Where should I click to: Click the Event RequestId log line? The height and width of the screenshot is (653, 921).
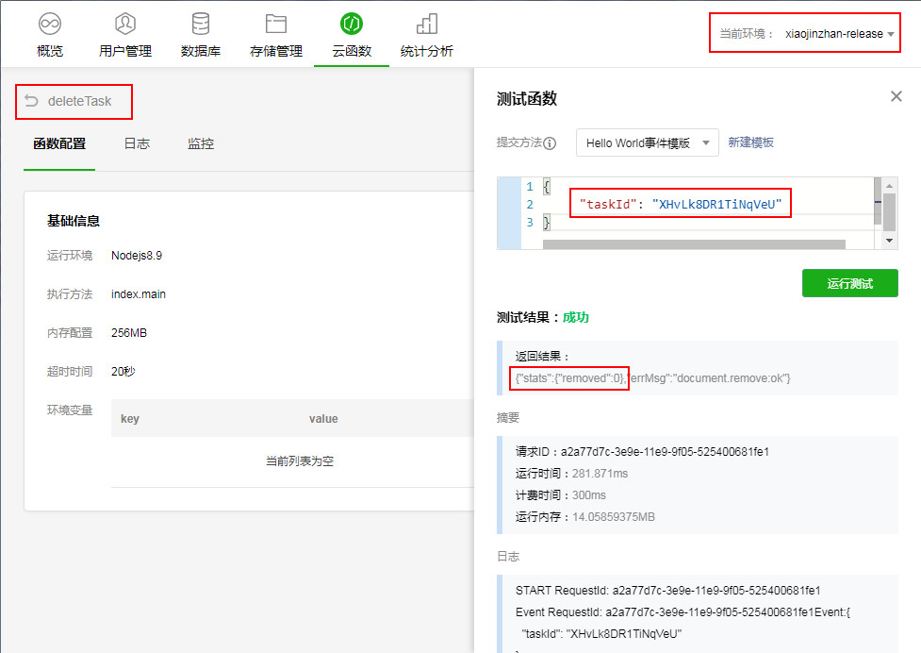[x=683, y=611]
